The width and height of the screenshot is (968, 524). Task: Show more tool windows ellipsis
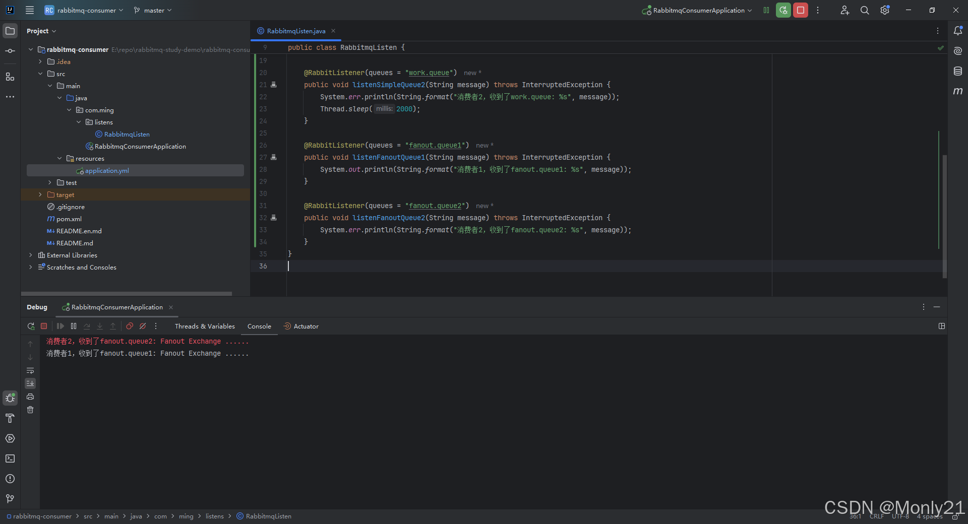click(10, 97)
